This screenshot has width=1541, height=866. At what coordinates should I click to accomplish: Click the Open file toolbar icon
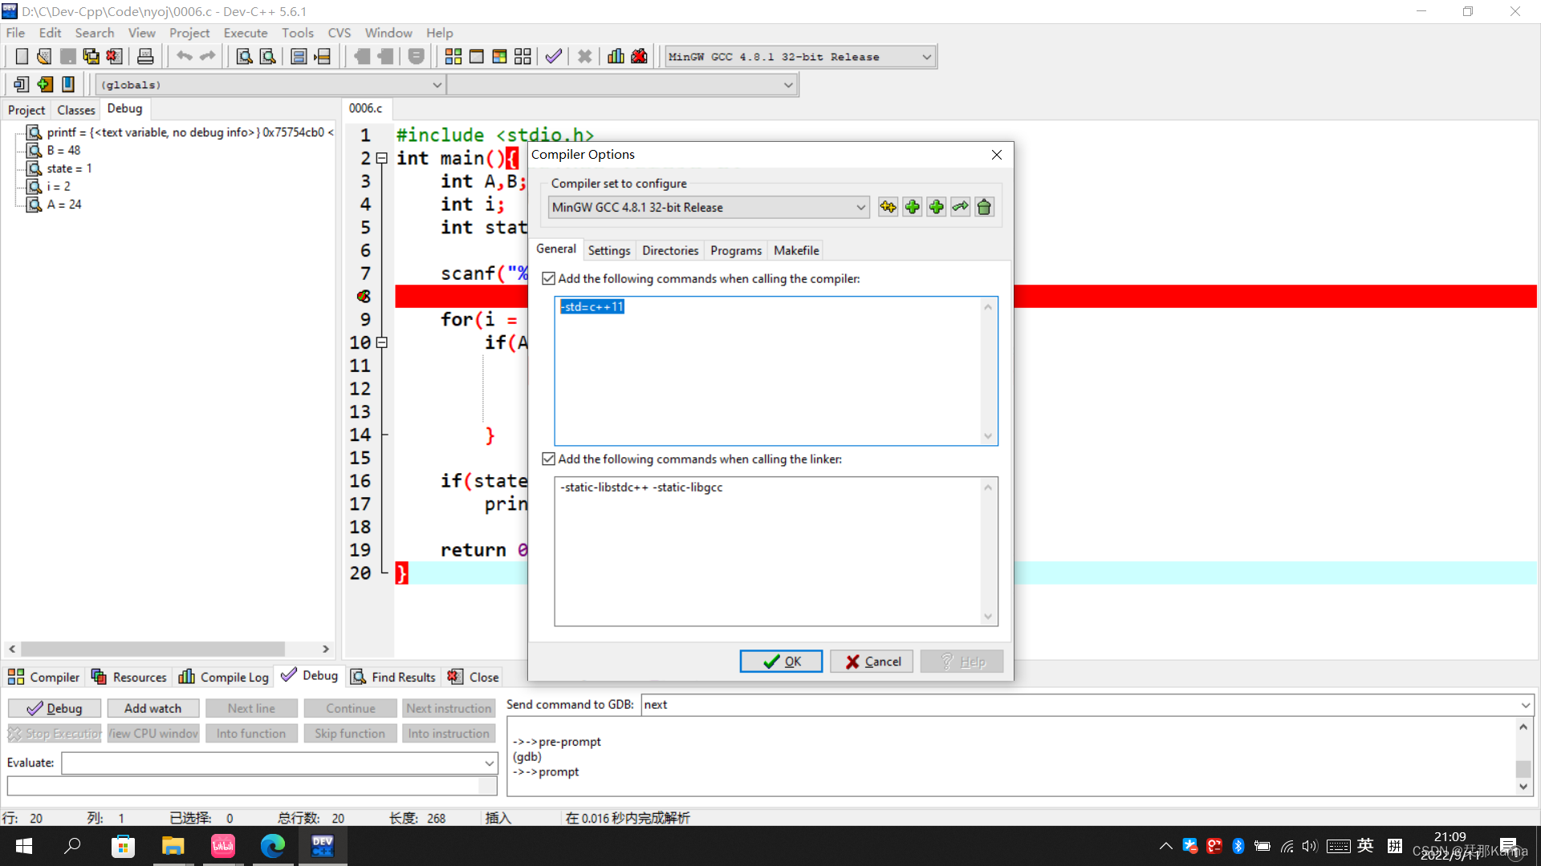pos(44,56)
